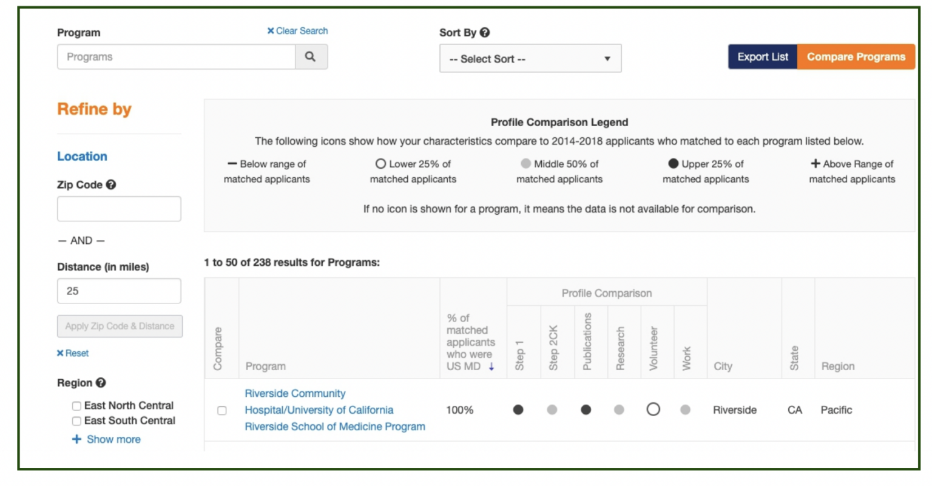
Task: Check the East South Central region box
Action: [x=76, y=421]
